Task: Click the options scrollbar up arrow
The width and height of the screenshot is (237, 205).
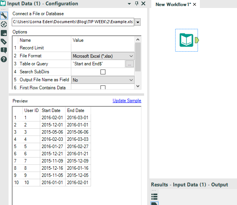Action: [x=138, y=39]
